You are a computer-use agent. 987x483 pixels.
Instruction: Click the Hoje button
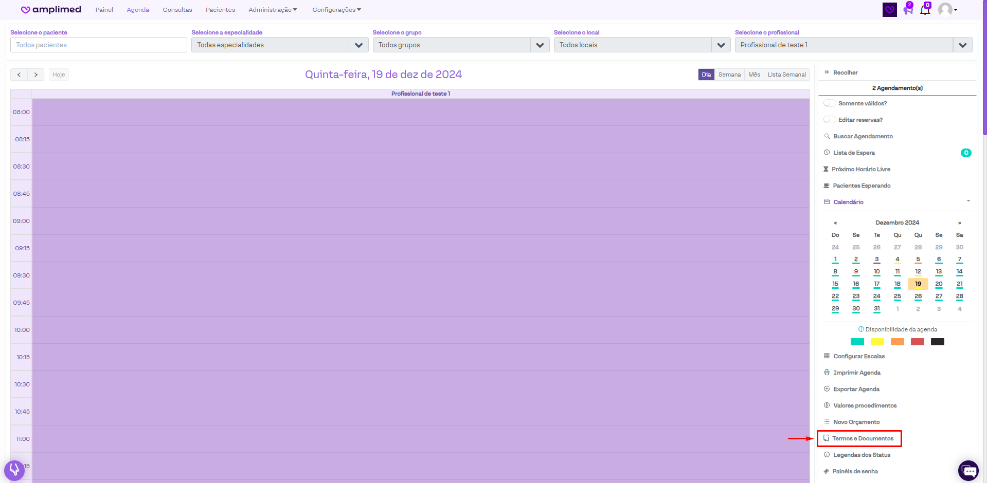tap(59, 75)
